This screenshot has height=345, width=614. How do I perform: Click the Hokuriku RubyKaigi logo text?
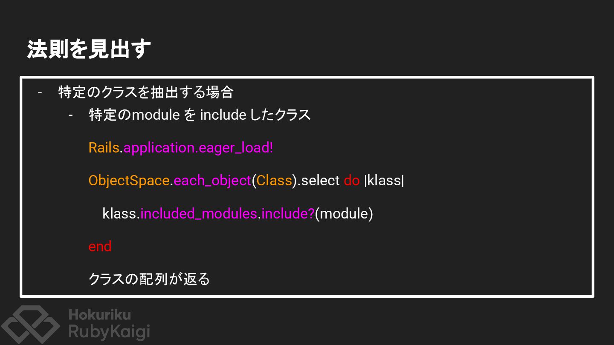(109, 324)
